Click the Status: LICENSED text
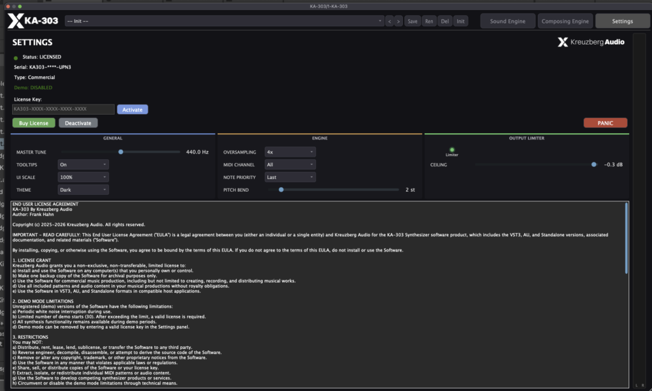Viewport: 652px width, 391px height. point(41,57)
